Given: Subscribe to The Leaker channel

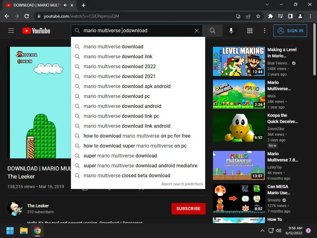Looking at the screenshot, I should 189,209.
